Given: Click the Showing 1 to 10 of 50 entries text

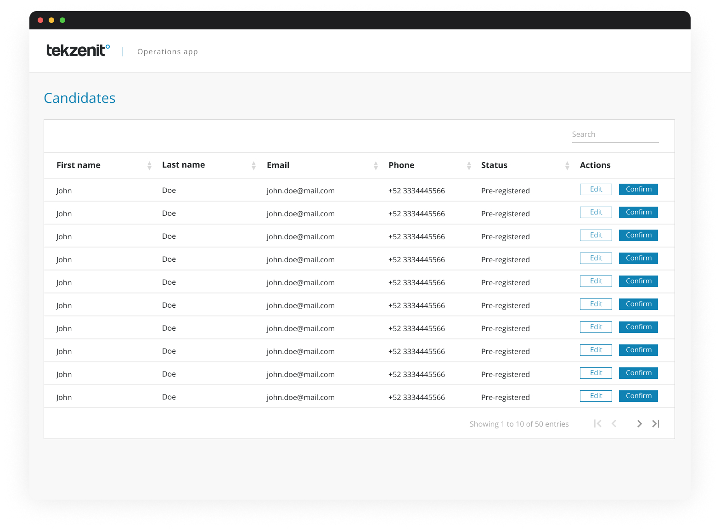Looking at the screenshot, I should click(x=519, y=424).
